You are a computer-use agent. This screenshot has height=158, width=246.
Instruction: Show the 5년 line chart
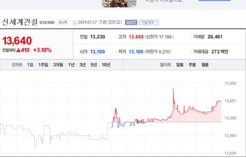(x=94, y=65)
